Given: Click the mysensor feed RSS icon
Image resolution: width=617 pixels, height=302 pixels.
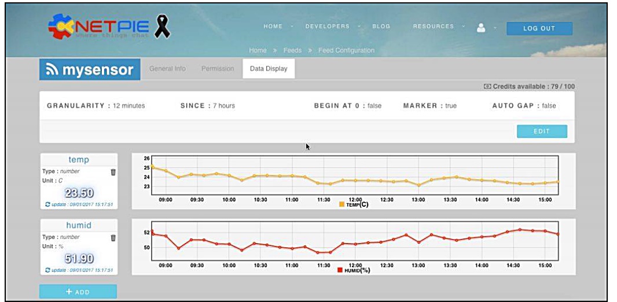Looking at the screenshot, I should (x=51, y=70).
